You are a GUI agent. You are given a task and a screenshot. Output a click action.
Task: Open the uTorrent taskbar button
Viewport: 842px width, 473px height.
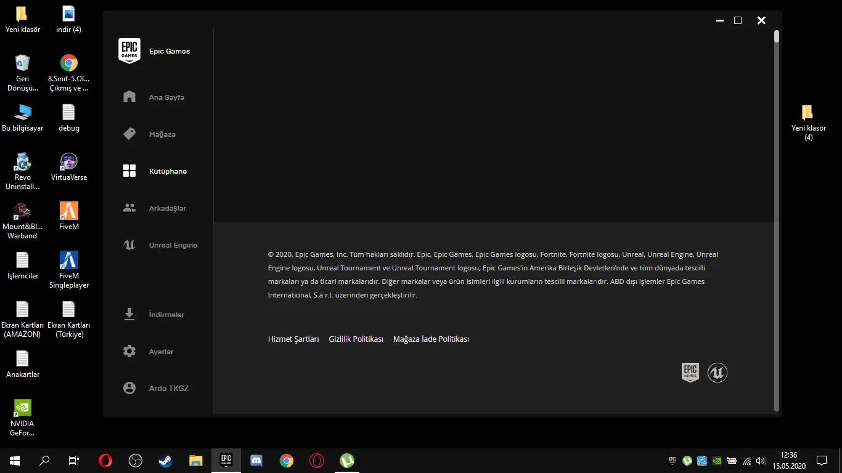pyautogui.click(x=347, y=461)
